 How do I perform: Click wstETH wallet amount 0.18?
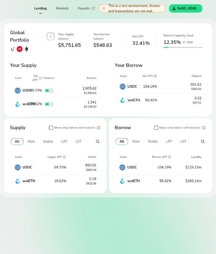pos(93,179)
